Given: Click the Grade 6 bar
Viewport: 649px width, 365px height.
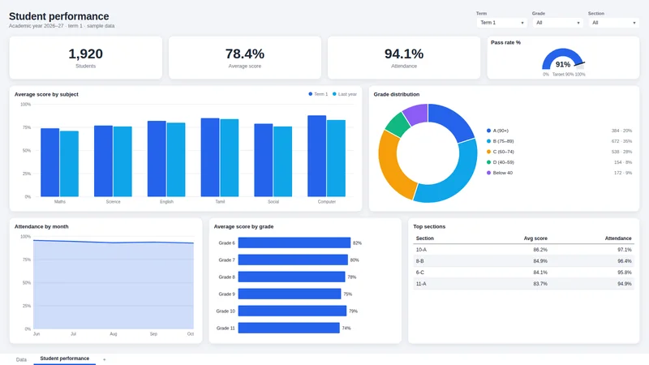Looking at the screenshot, I should click(x=294, y=243).
